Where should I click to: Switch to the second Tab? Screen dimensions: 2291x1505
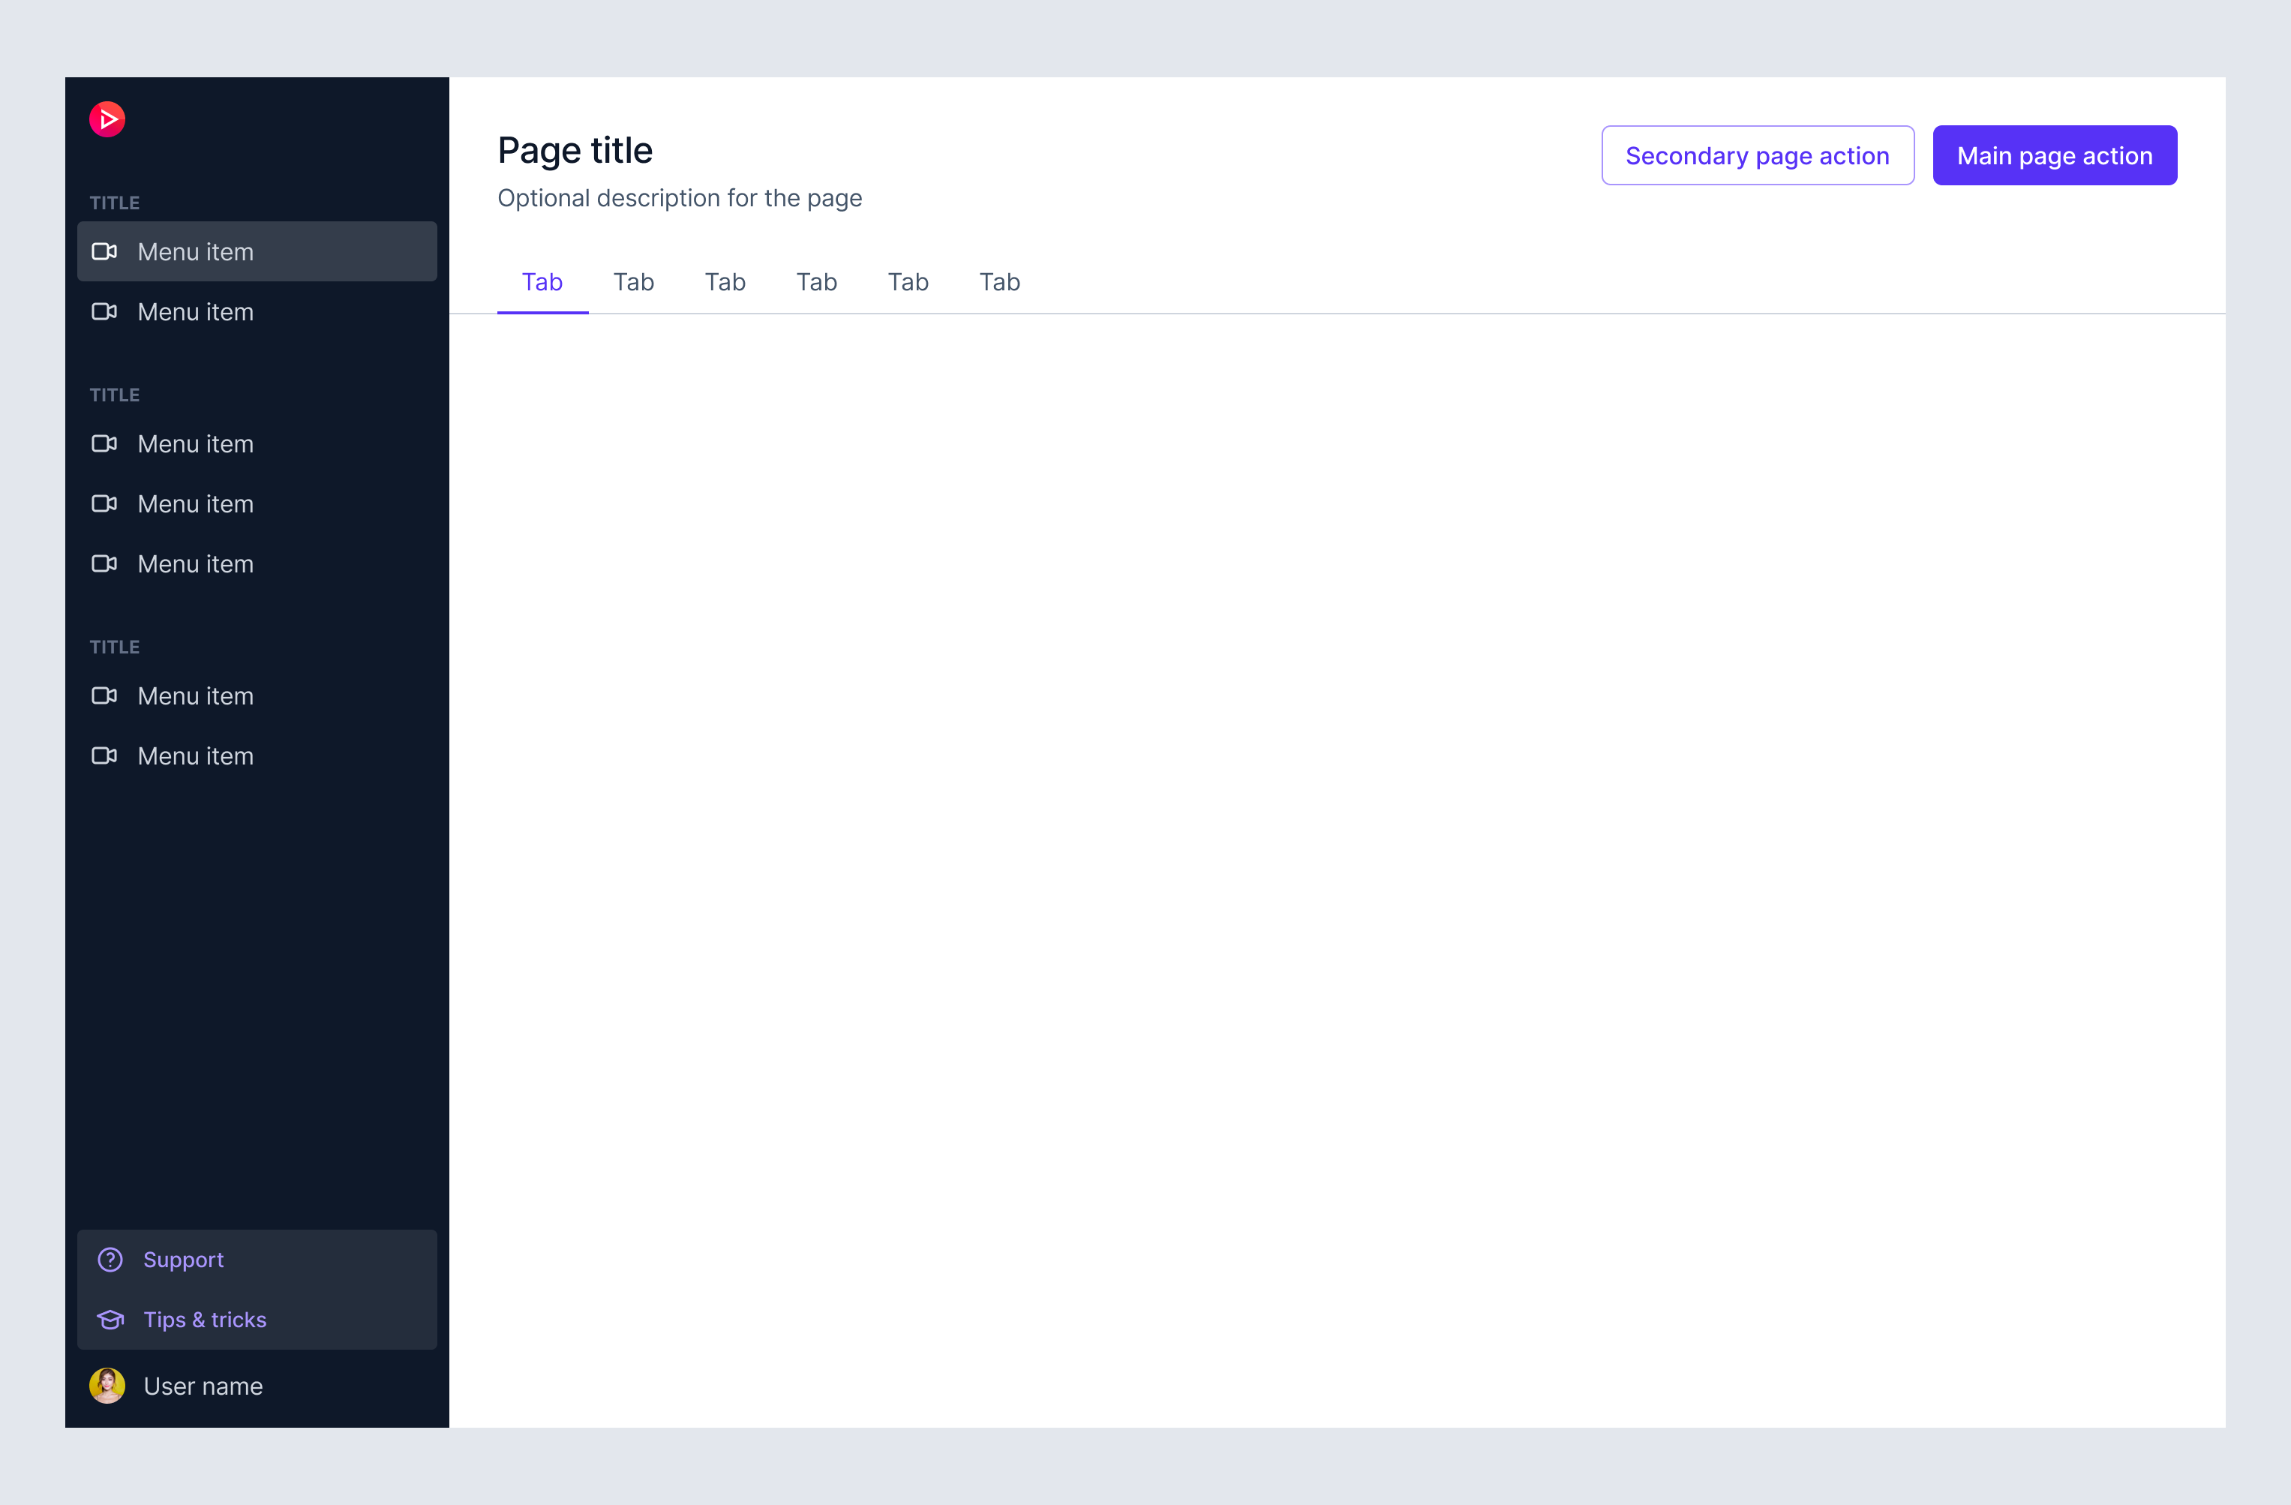633,282
